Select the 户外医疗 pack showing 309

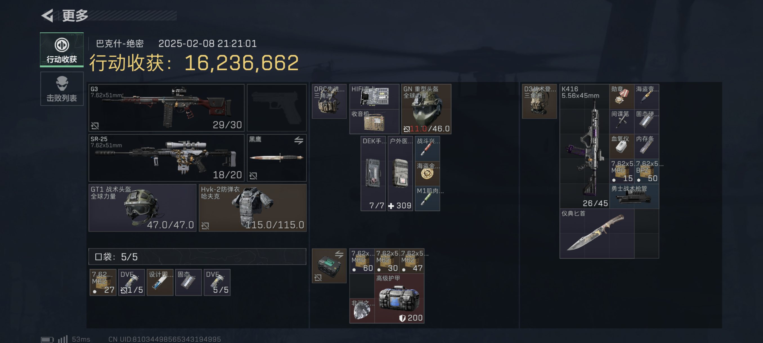coord(400,173)
